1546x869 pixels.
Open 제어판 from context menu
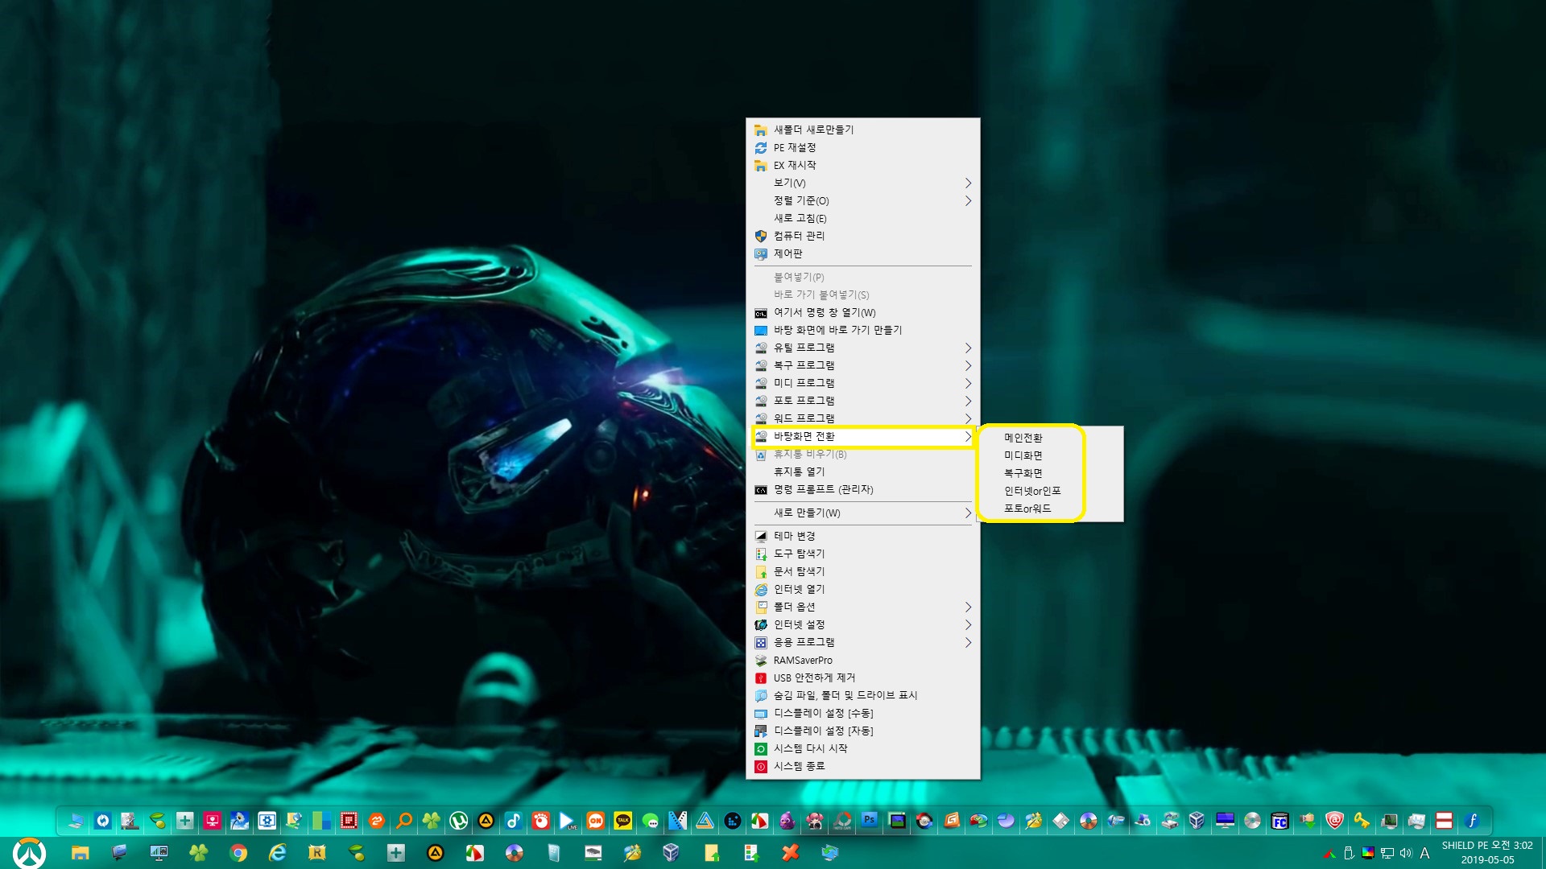863,253
